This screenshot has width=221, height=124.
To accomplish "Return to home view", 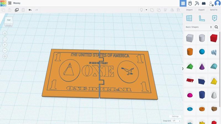I will (5, 33).
